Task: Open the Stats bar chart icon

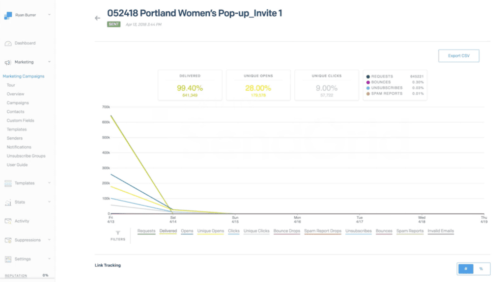Action: 8,202
